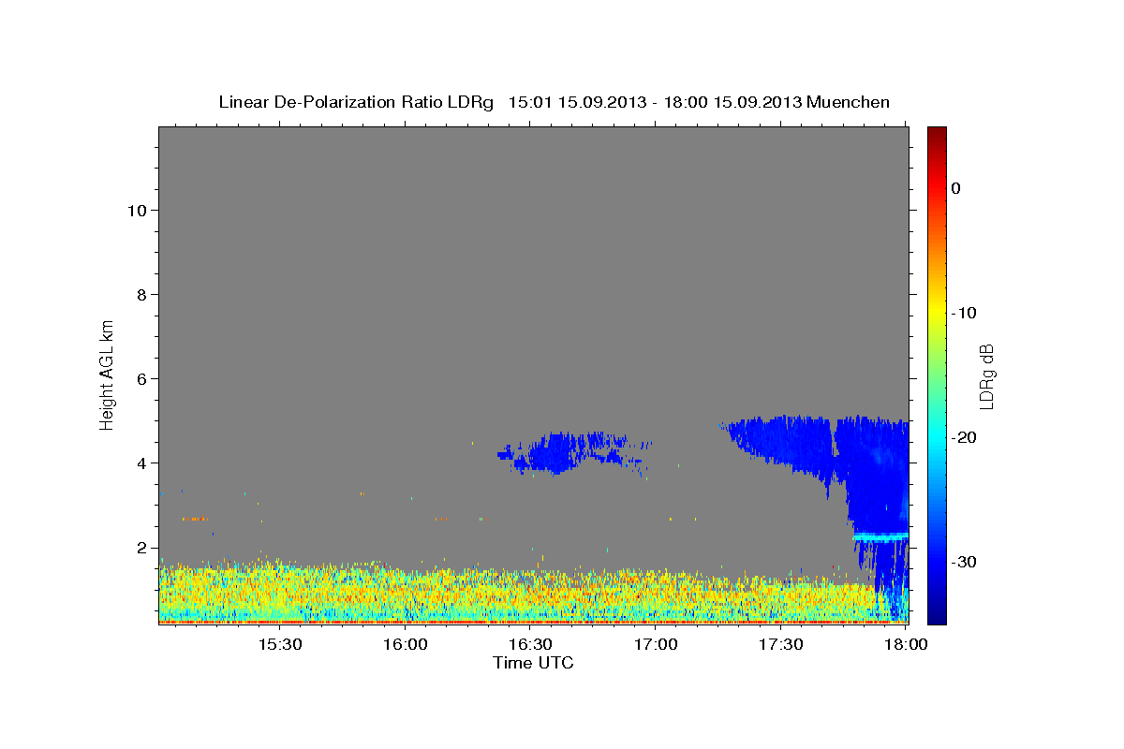
Task: Click the cyan bright band near 2 km
Action: coord(880,536)
